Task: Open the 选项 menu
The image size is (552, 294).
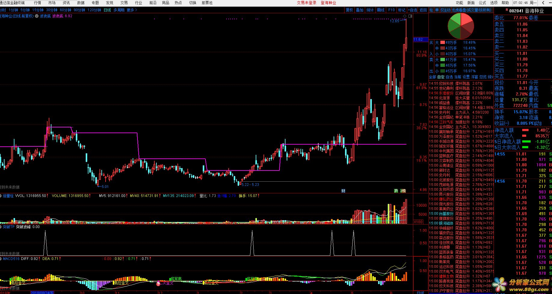Action: (494, 3)
